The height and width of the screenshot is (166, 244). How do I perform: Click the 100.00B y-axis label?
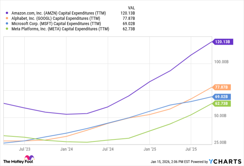click(x=223, y=62)
